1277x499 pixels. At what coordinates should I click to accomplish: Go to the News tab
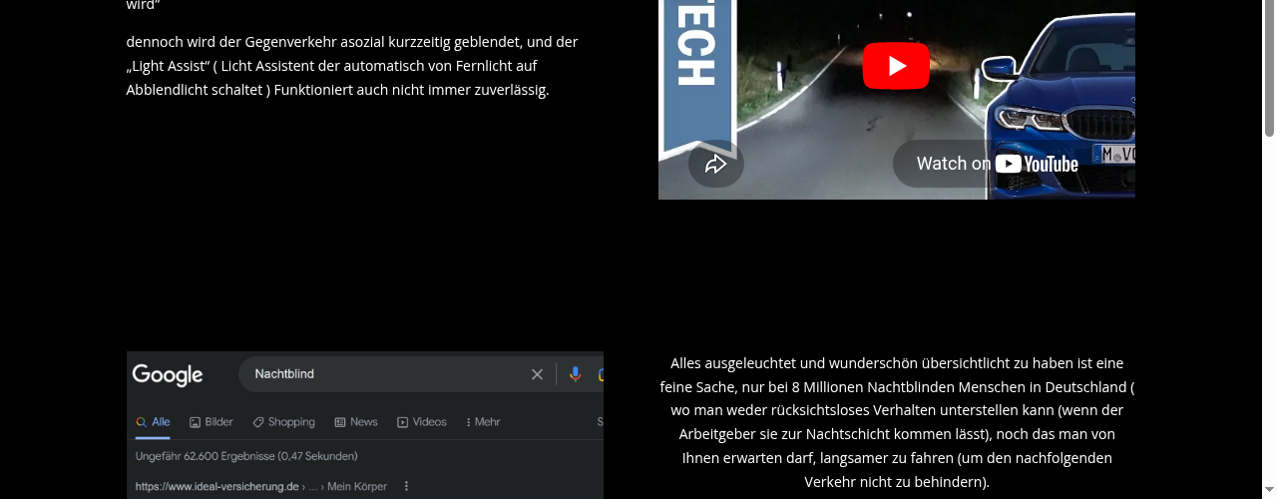tap(356, 422)
